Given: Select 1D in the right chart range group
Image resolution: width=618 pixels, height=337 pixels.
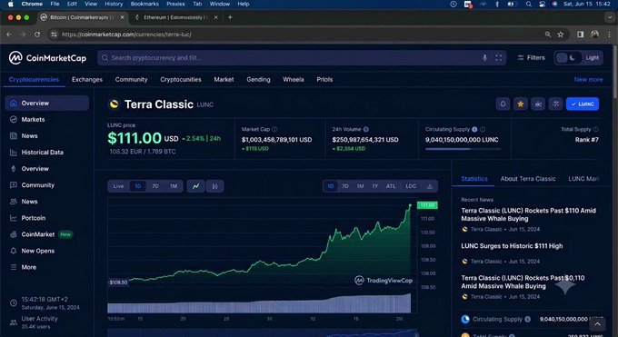Looking at the screenshot, I should pos(330,186).
